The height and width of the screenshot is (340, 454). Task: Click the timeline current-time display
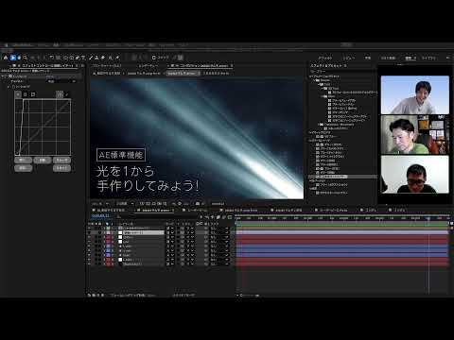pos(100,216)
